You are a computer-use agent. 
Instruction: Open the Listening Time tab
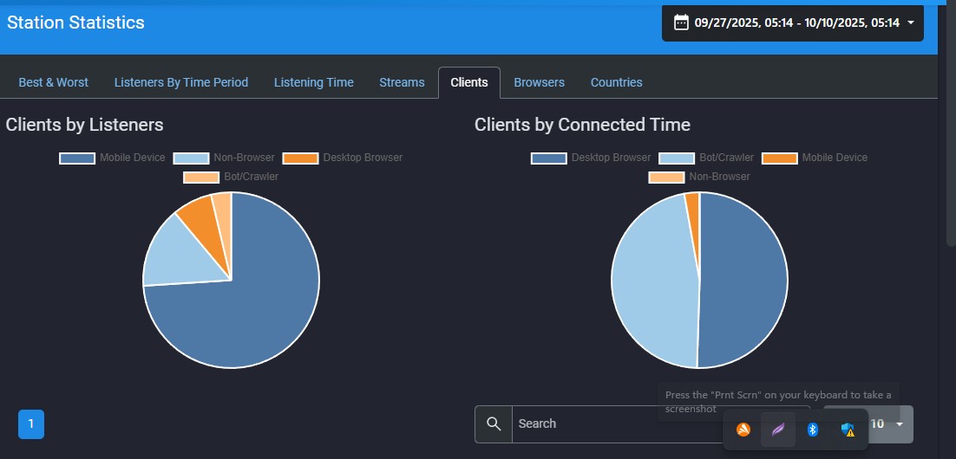(313, 82)
